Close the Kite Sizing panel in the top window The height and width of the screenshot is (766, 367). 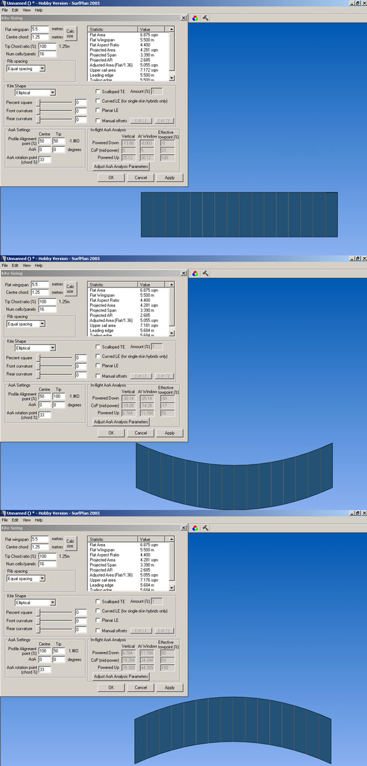coord(183,18)
